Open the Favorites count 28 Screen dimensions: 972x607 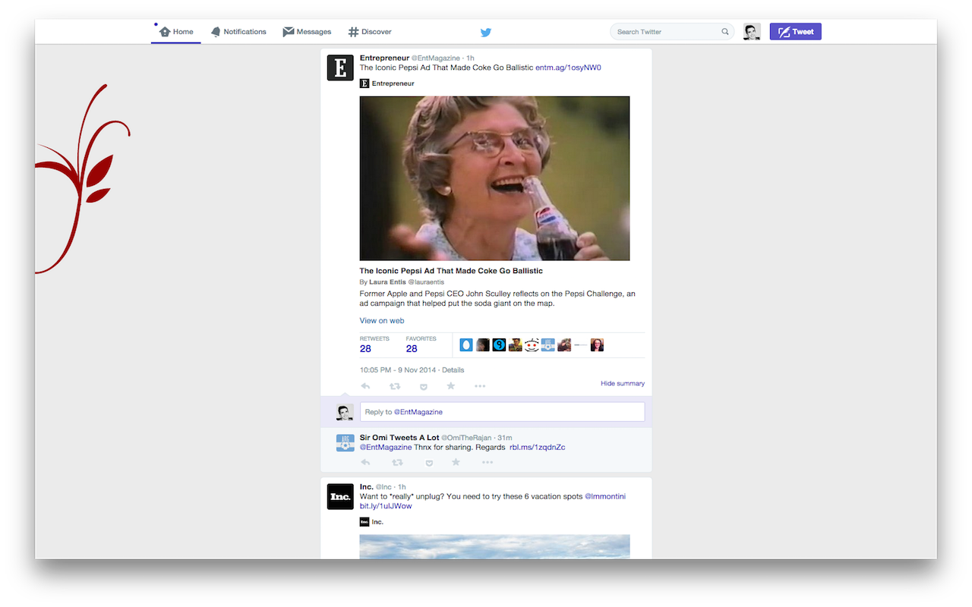[412, 349]
